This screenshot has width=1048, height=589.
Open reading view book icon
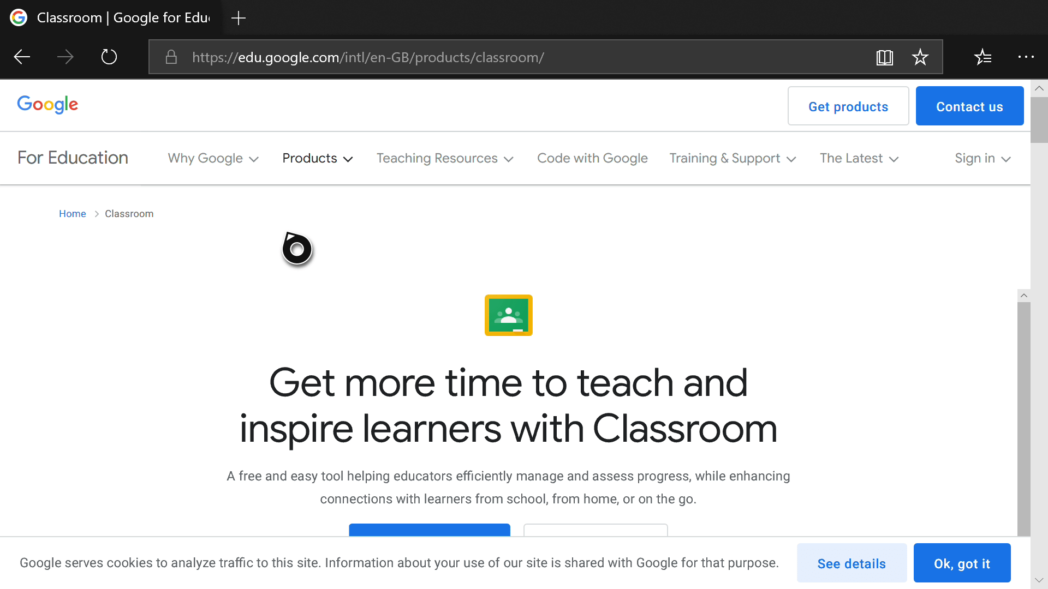tap(884, 57)
